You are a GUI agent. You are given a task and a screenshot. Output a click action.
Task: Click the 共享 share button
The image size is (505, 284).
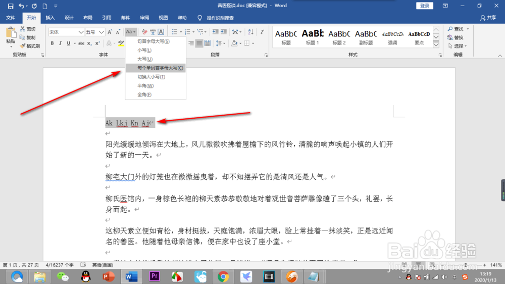(x=488, y=18)
